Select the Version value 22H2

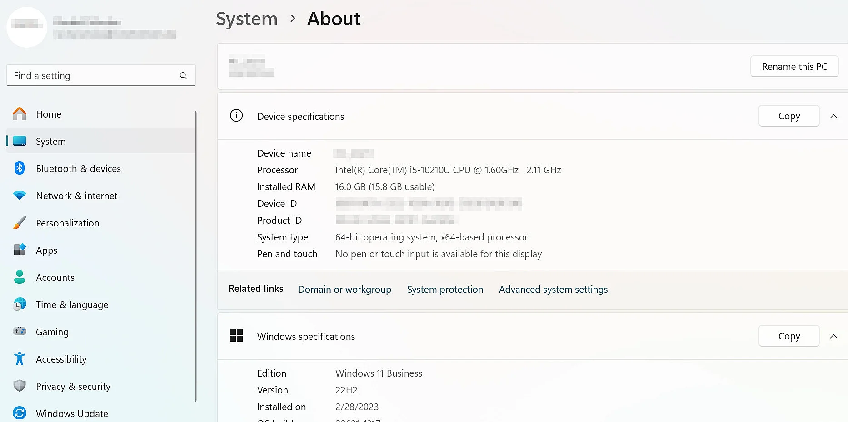pyautogui.click(x=346, y=390)
